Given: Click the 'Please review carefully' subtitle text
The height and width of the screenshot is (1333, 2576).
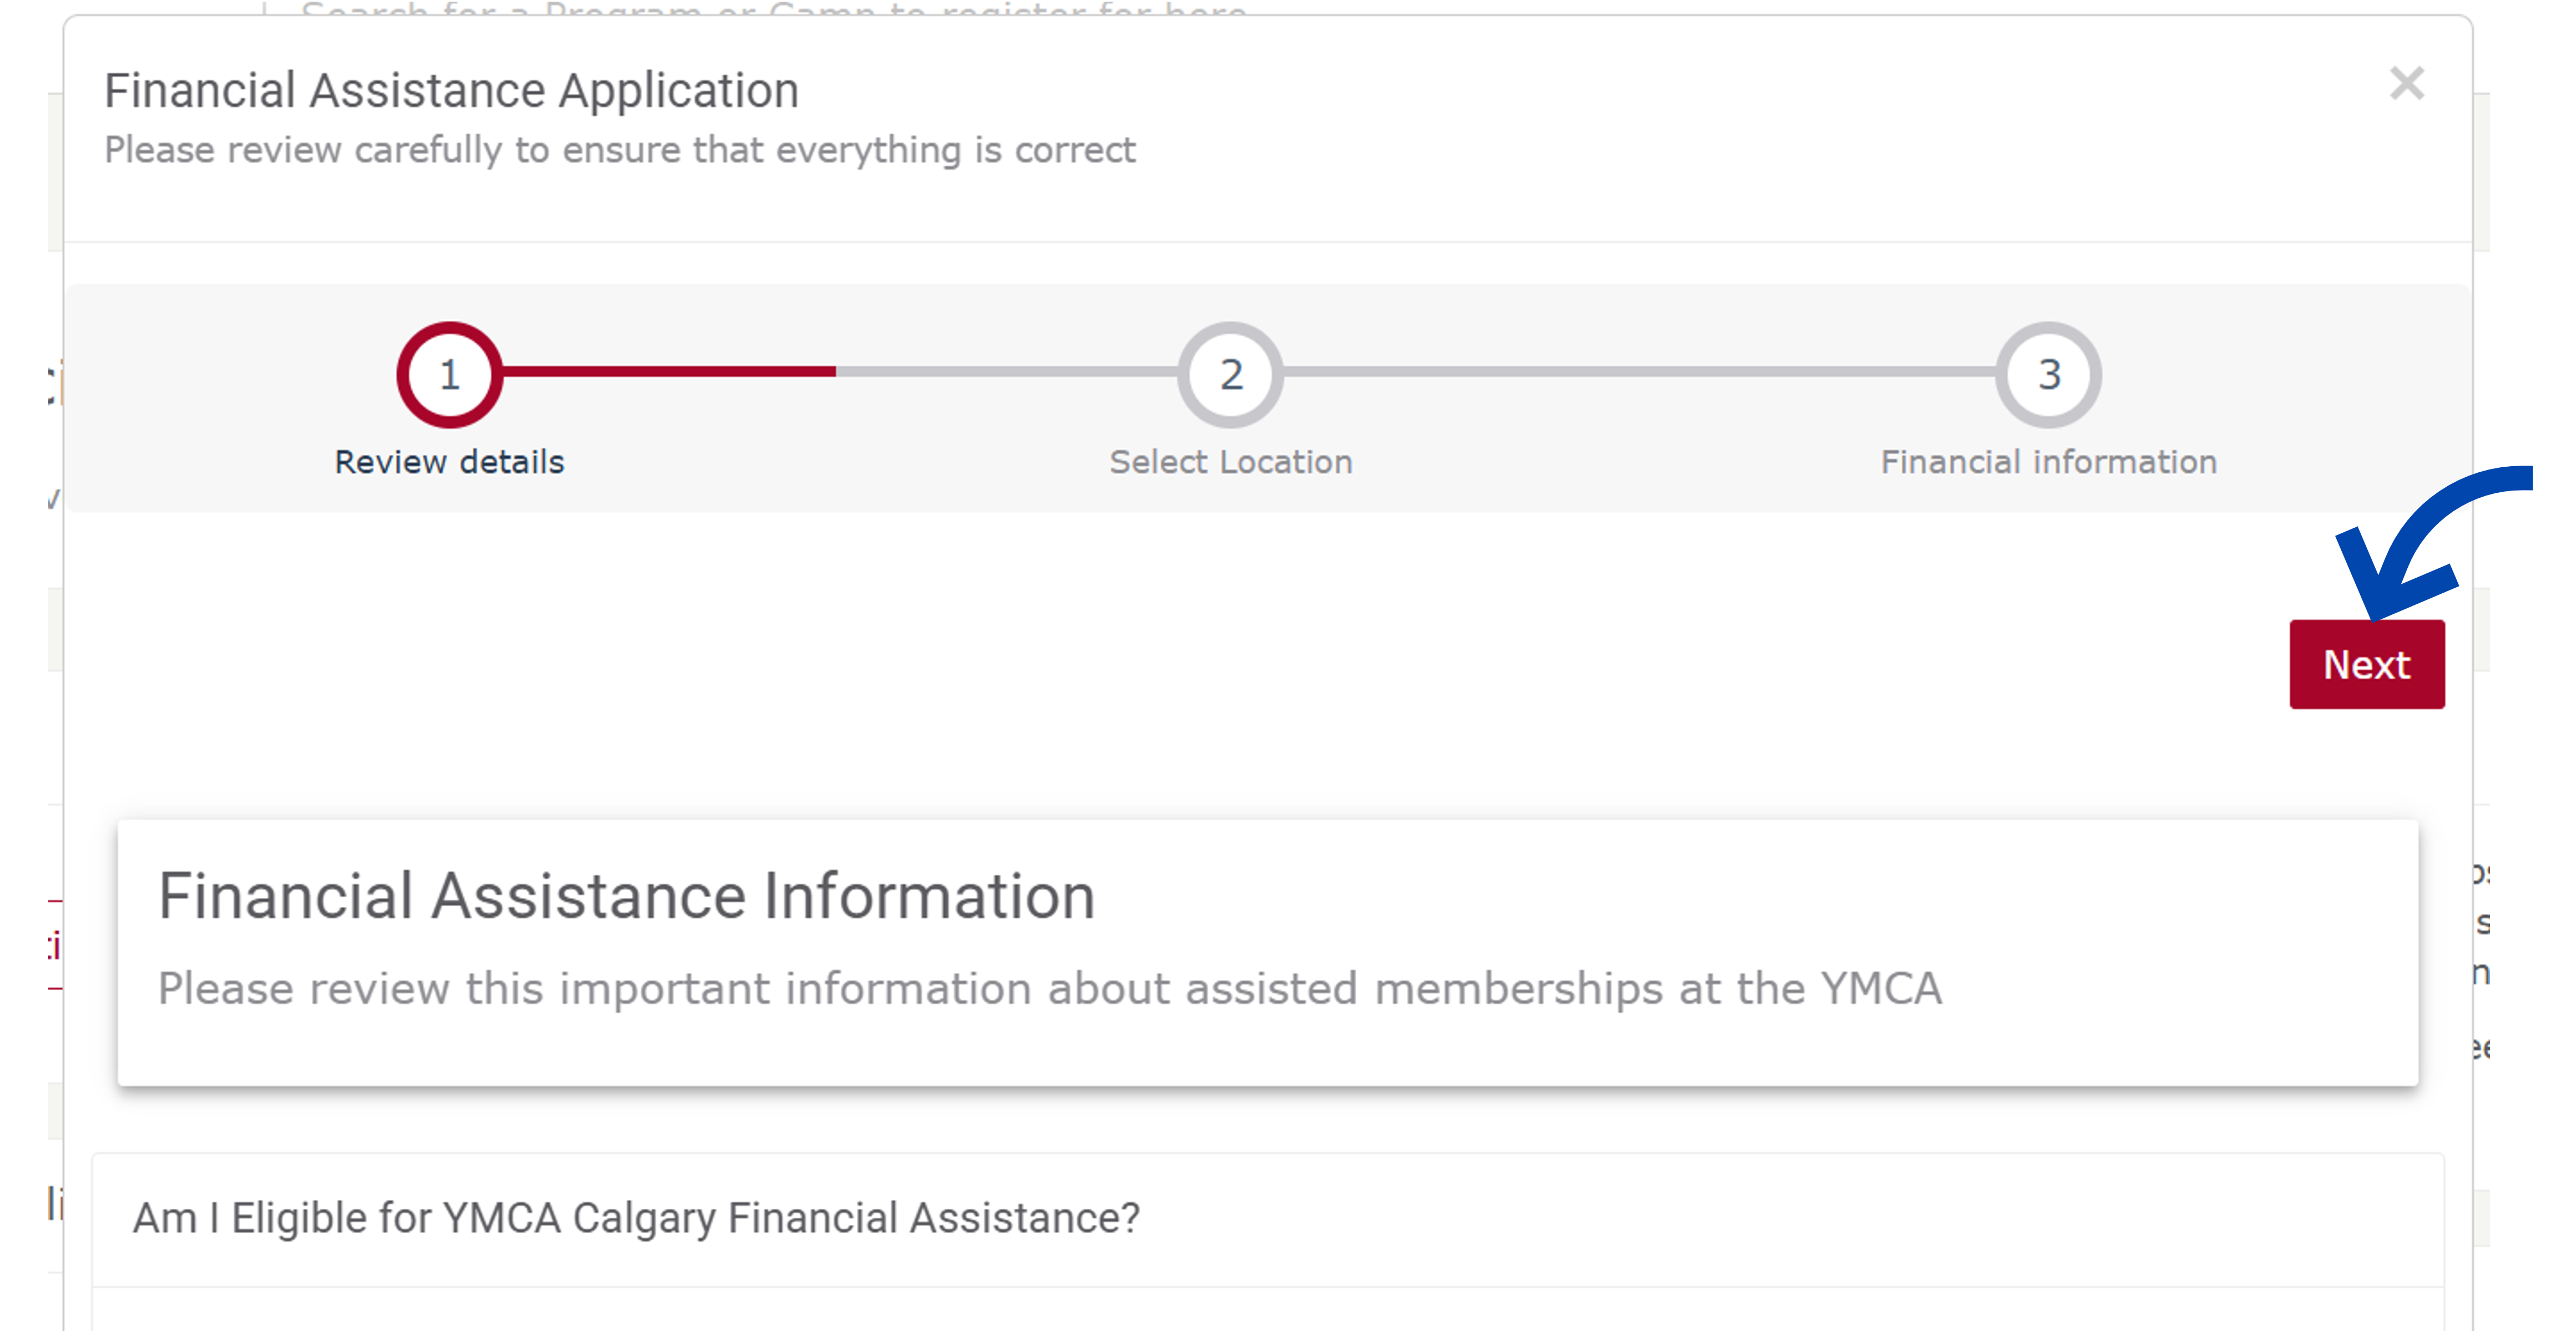Looking at the screenshot, I should coord(619,150).
